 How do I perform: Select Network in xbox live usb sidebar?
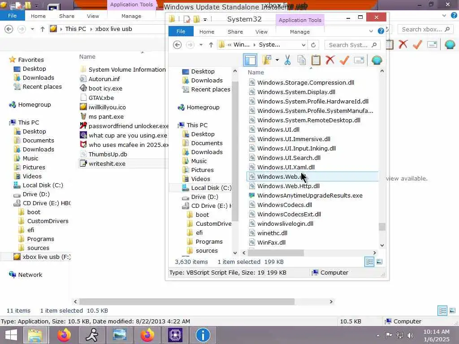(30, 275)
